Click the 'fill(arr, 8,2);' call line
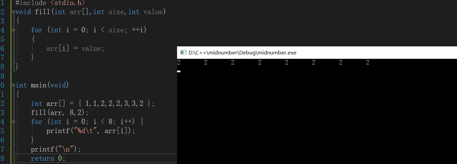The height and width of the screenshot is (164, 457). tap(60, 113)
